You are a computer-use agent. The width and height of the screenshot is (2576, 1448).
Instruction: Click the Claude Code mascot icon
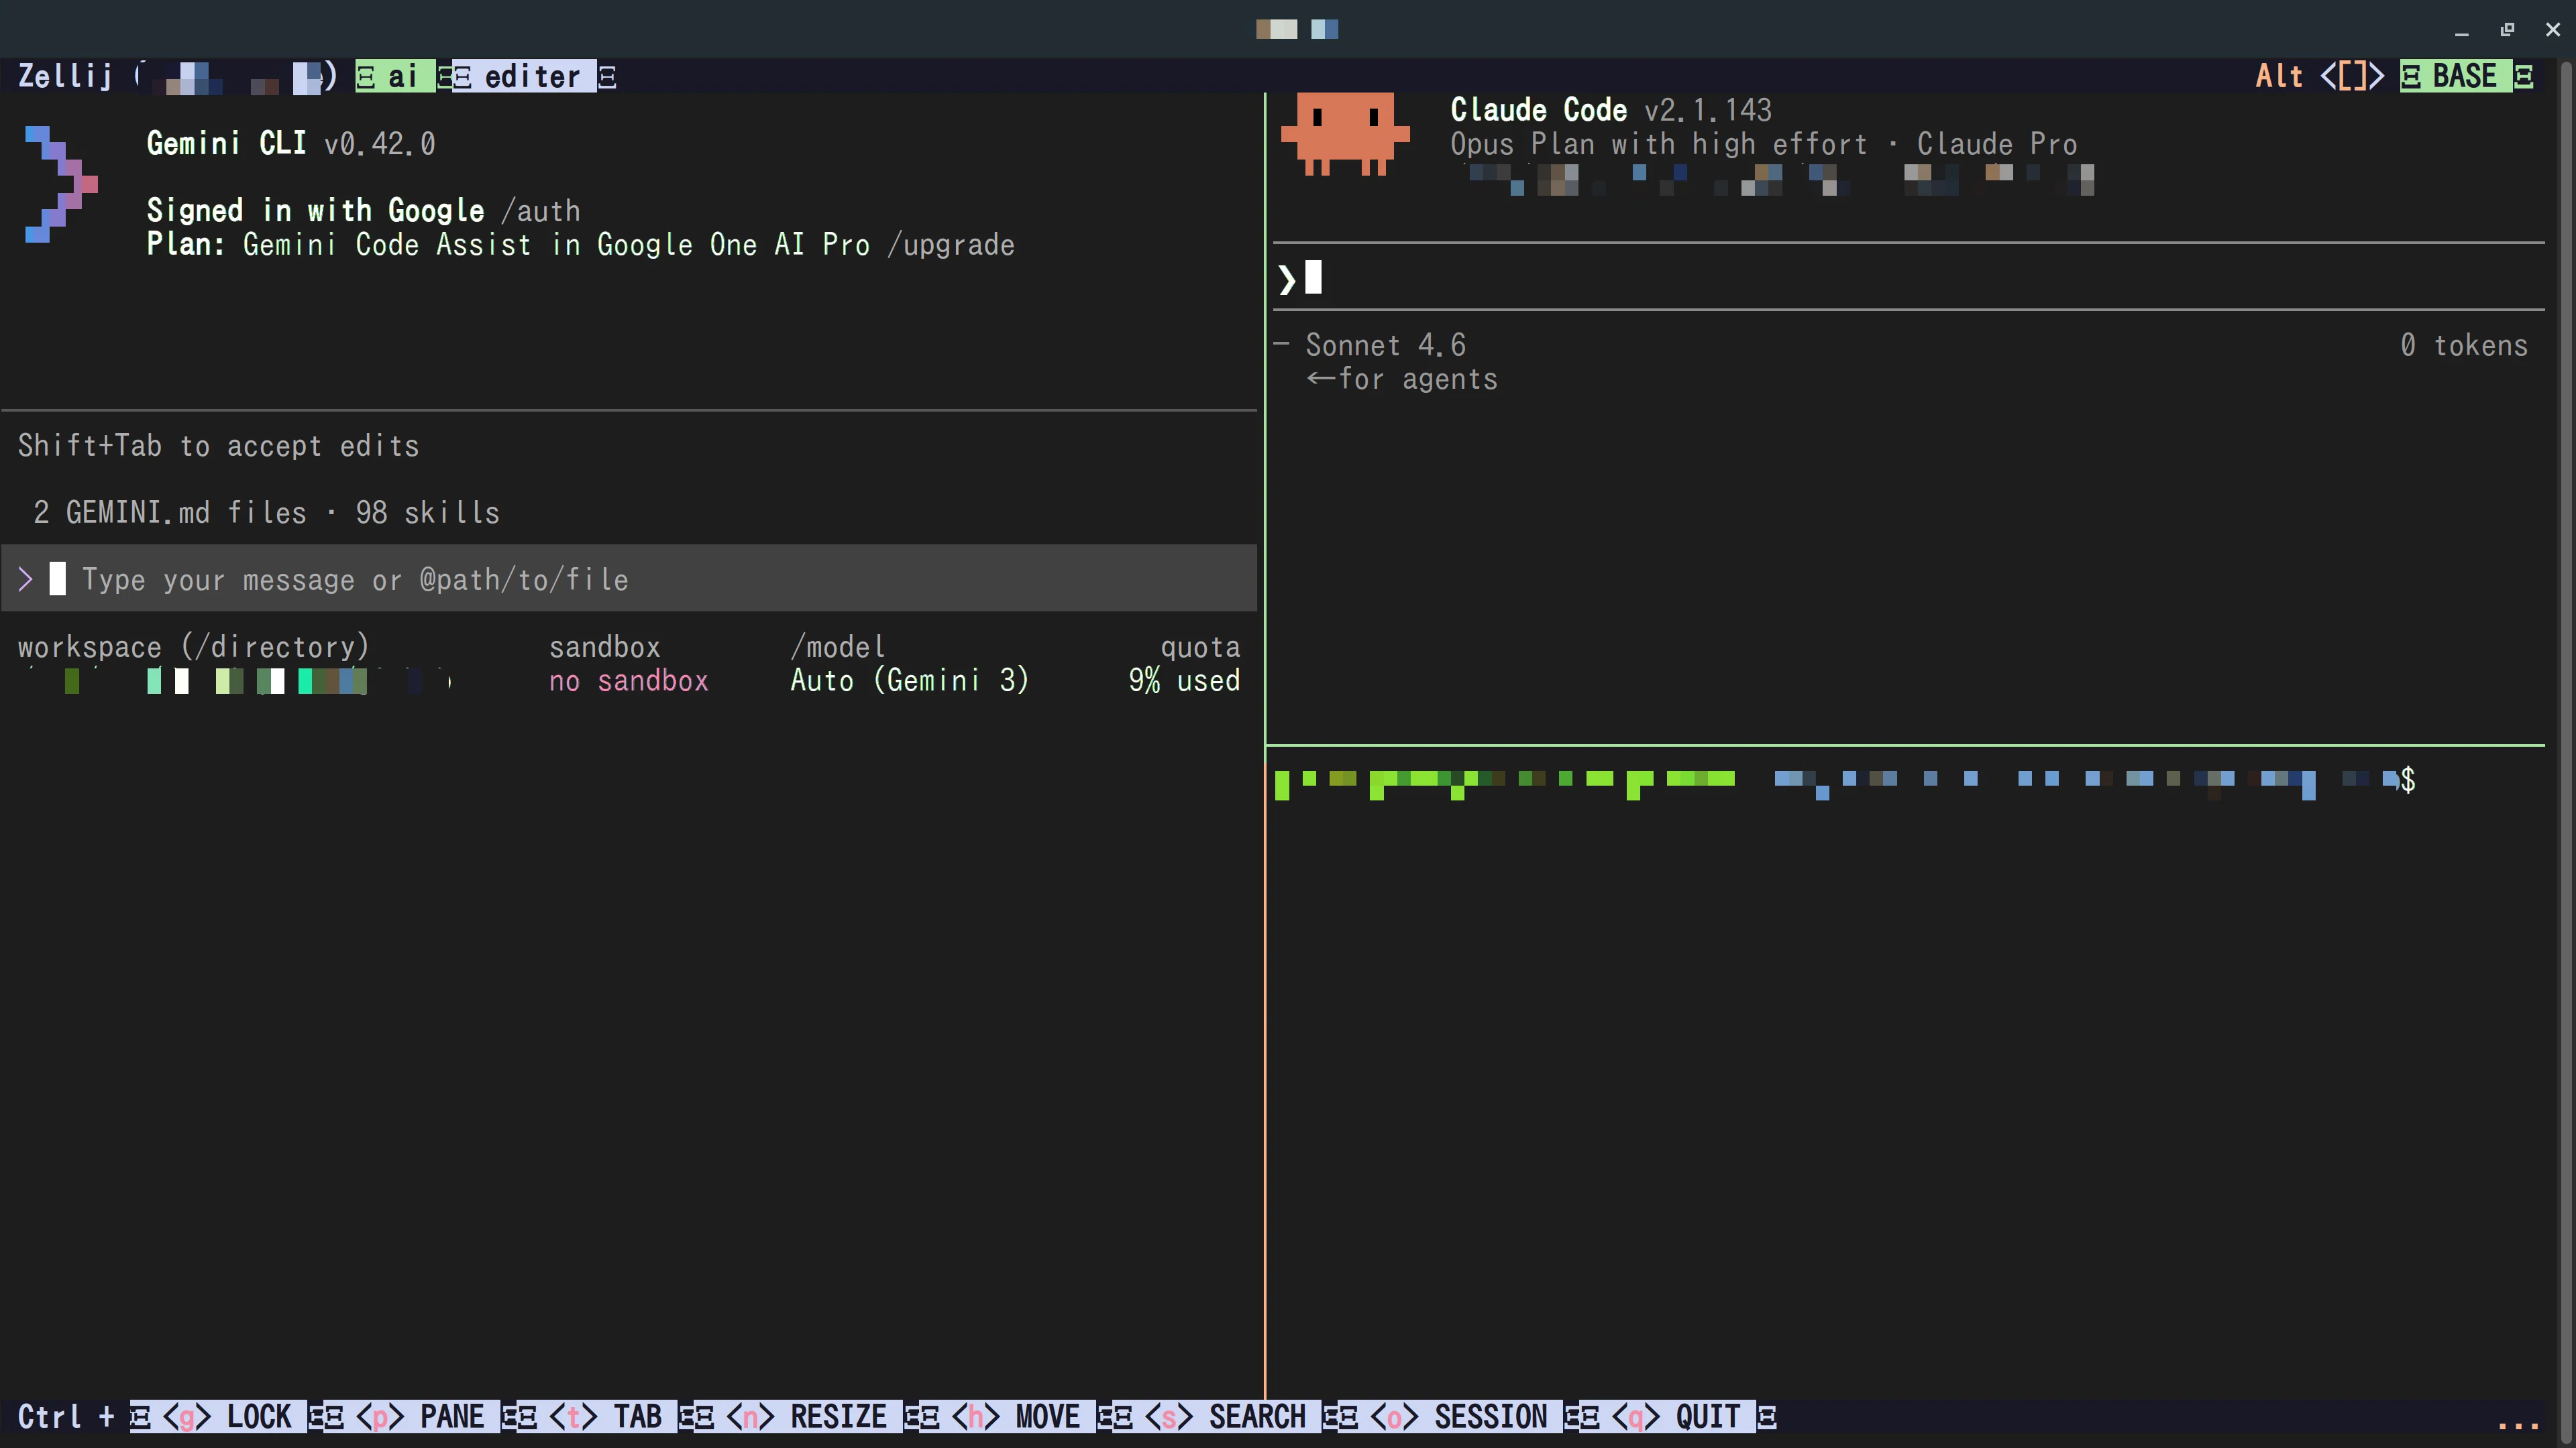[1345, 134]
